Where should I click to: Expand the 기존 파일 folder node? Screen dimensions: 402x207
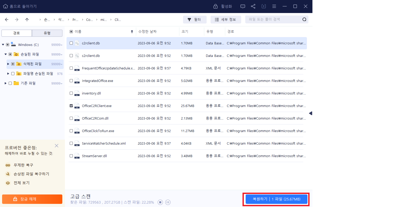point(5,83)
